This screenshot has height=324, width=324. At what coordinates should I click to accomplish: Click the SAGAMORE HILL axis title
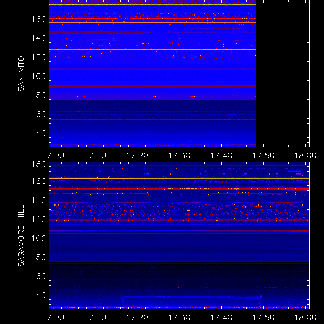tap(21, 235)
